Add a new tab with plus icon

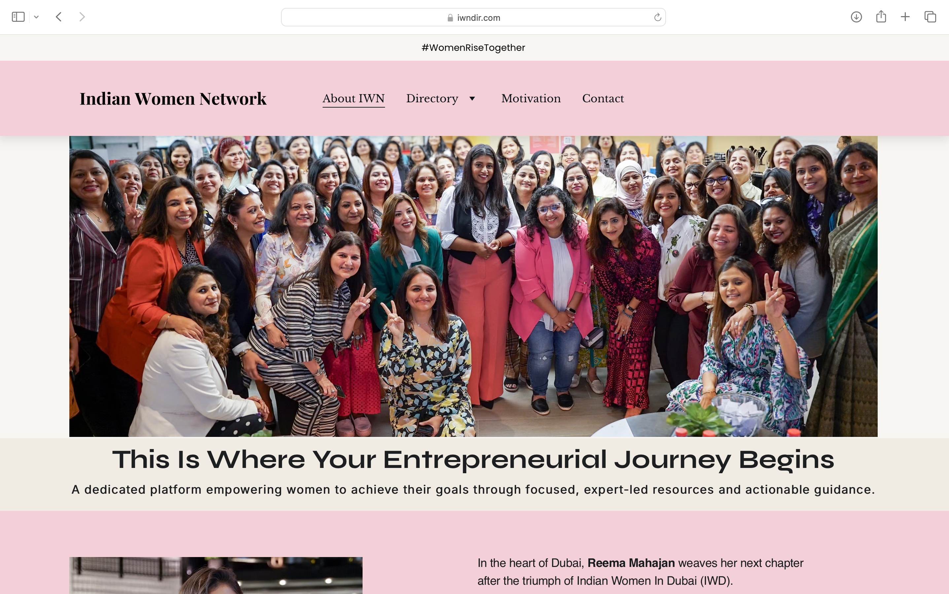[905, 17]
